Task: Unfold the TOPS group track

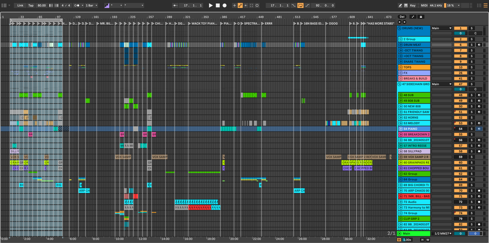Action: click(x=401, y=67)
